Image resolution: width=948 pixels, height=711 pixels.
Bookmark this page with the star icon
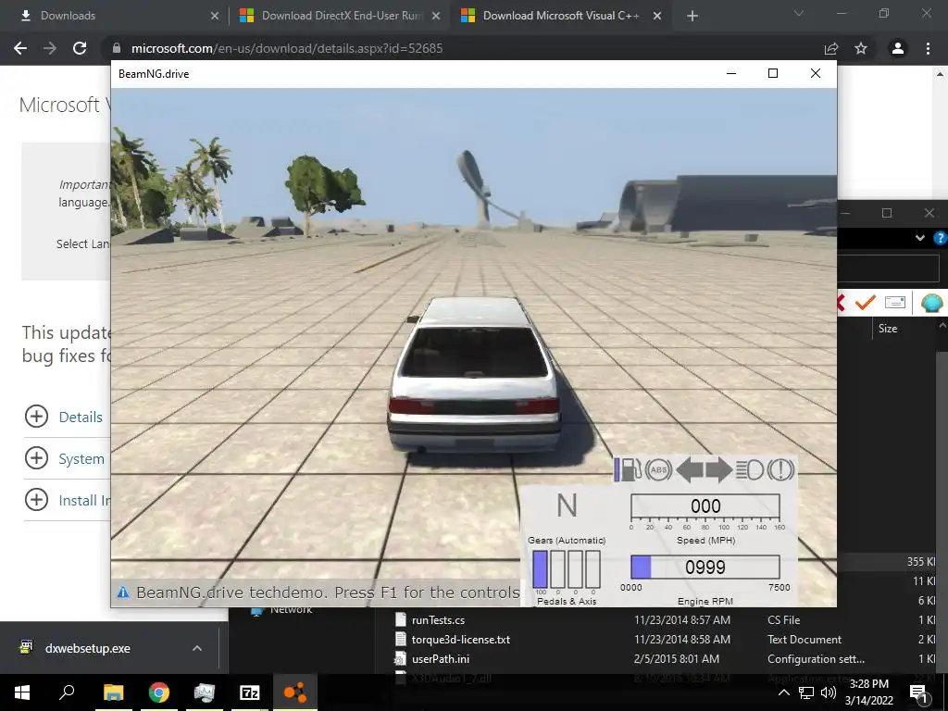[x=861, y=48]
